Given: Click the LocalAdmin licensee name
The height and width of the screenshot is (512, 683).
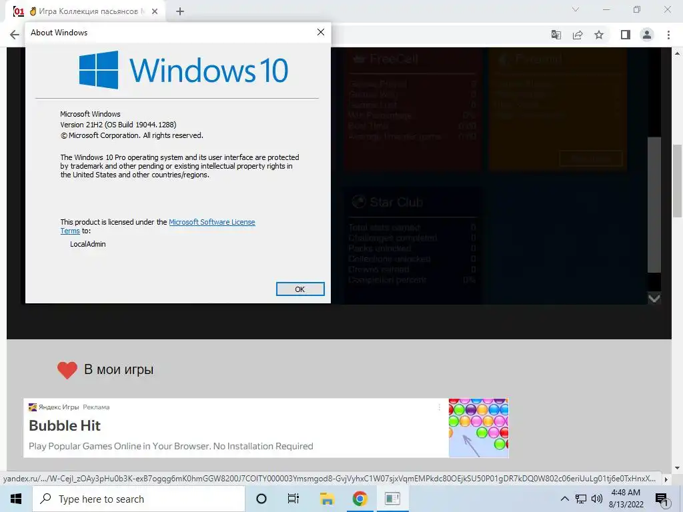Looking at the screenshot, I should coord(87,244).
